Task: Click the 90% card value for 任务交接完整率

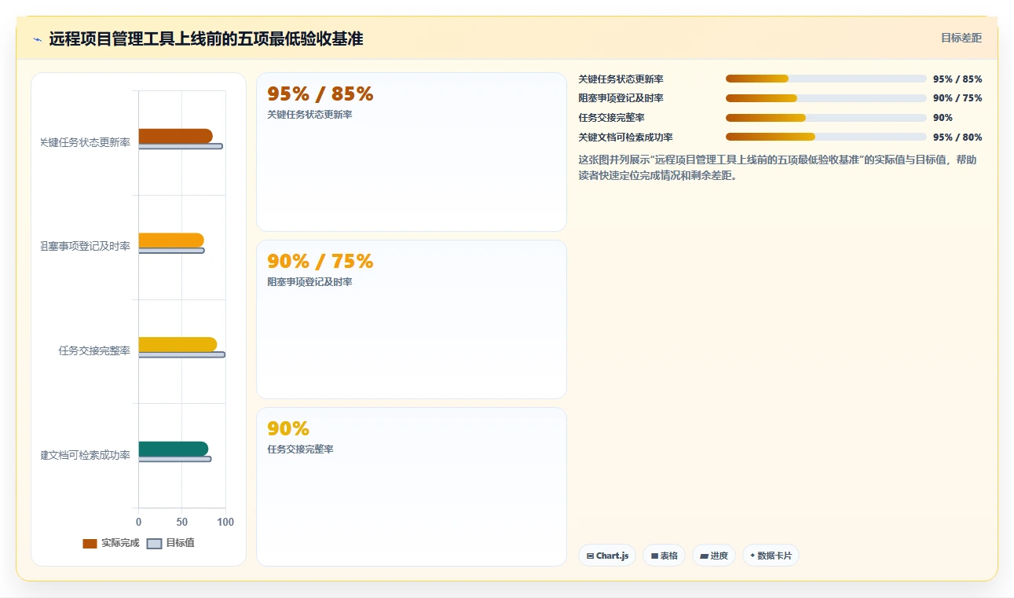Action: tap(288, 429)
